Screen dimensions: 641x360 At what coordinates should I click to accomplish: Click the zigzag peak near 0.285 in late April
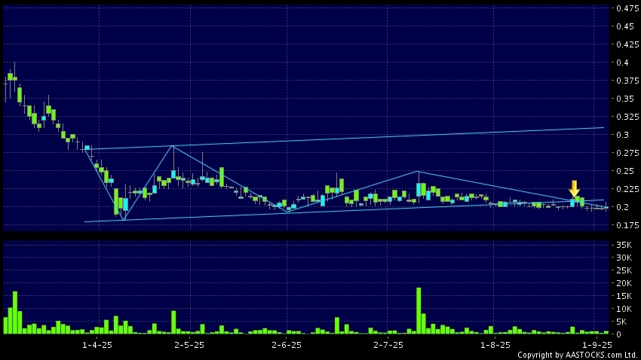point(173,145)
